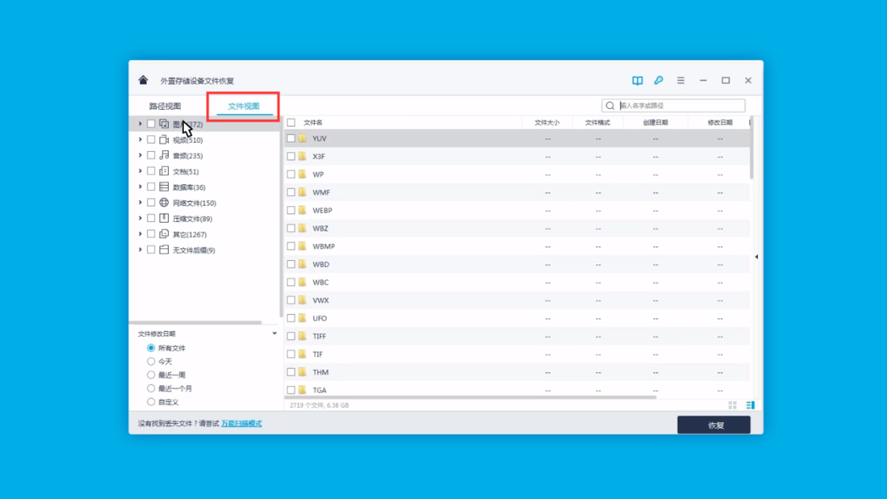The image size is (887, 499).
Task: Open the user guide book icon
Action: coord(637,80)
